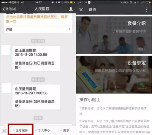The image size is (152, 135).
Task: Open the account profile person icon
Action: point(71,9)
